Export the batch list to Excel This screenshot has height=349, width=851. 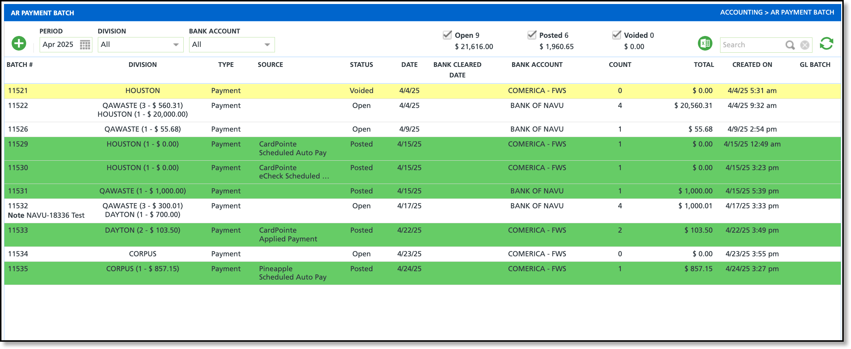(705, 44)
